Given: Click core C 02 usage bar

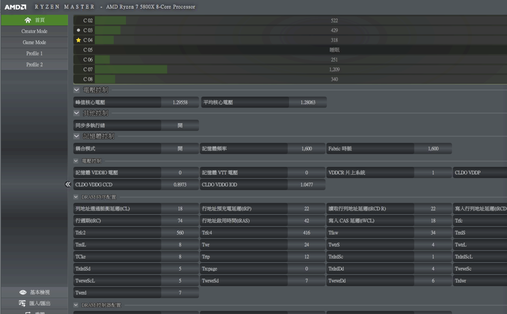Looking at the screenshot, I should click(x=110, y=21).
